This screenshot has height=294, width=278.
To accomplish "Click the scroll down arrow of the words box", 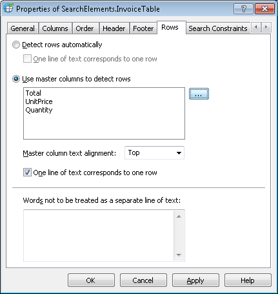I will 179,255.
